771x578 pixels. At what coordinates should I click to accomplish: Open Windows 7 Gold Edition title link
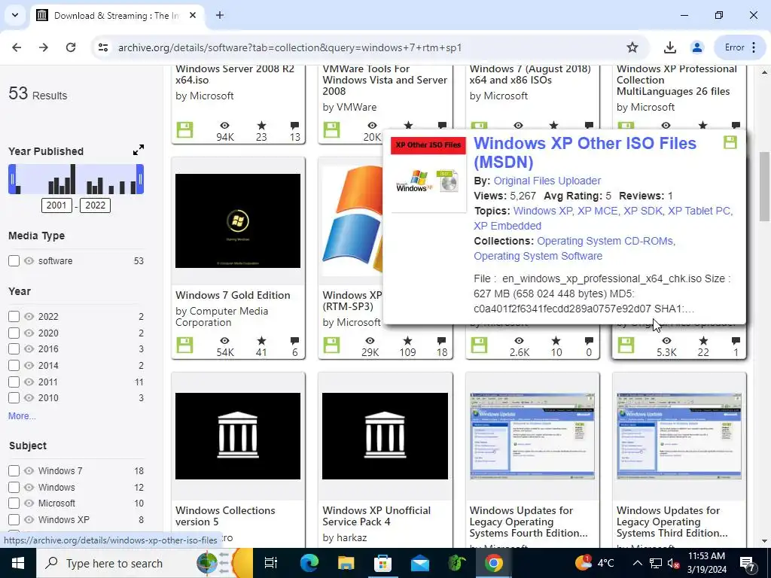click(233, 295)
